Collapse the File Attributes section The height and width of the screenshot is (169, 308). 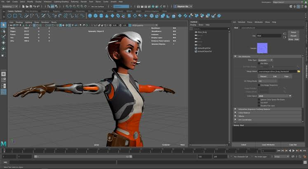(235, 57)
